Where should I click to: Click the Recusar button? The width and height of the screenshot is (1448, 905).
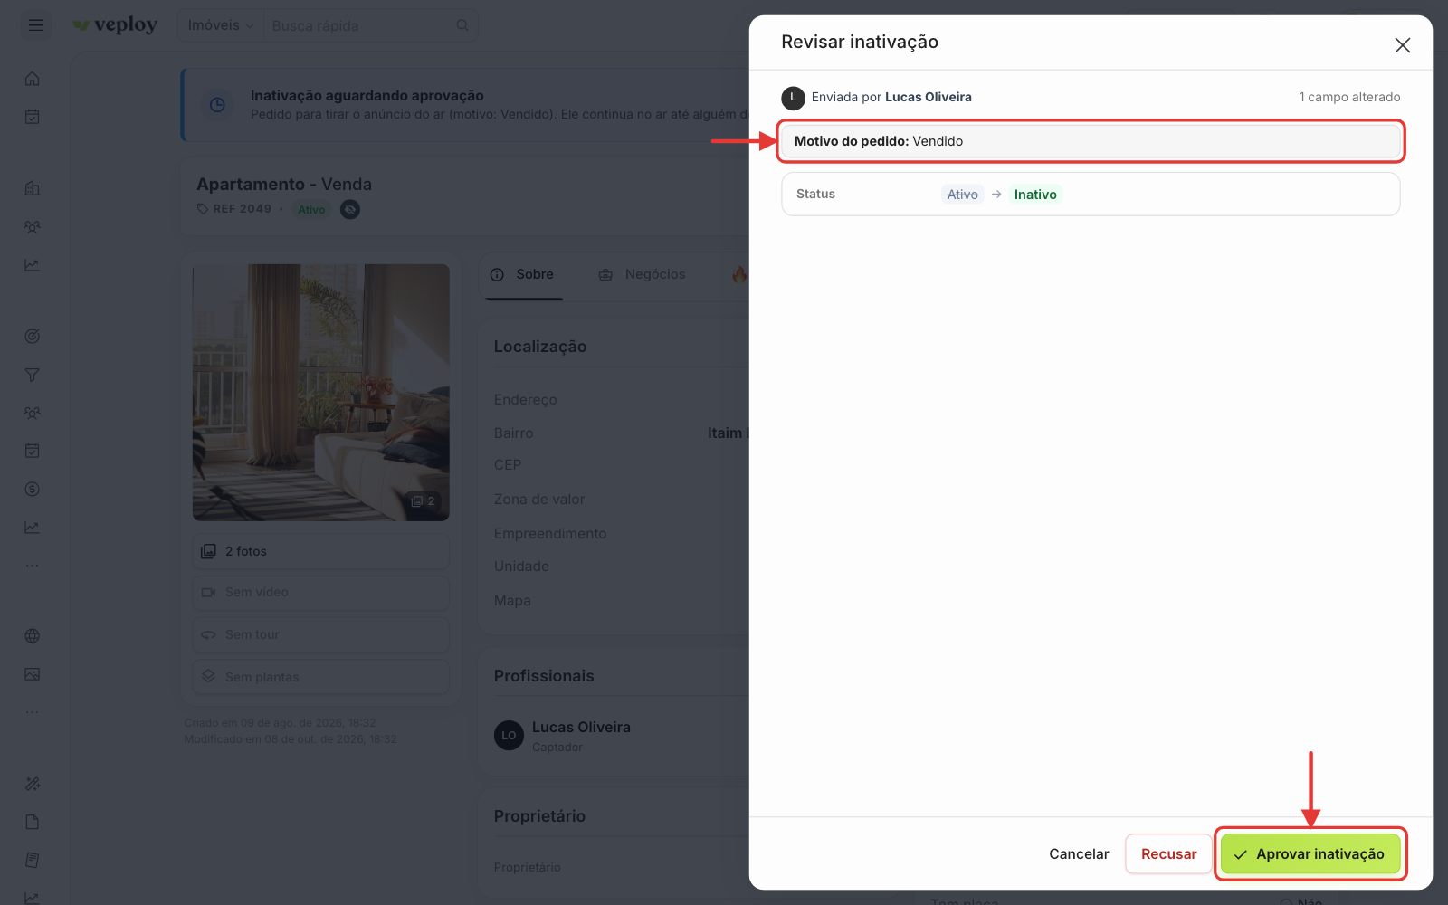click(x=1168, y=854)
